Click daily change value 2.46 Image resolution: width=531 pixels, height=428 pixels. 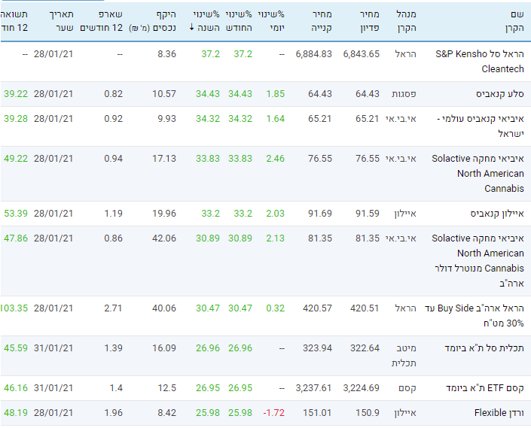276,159
